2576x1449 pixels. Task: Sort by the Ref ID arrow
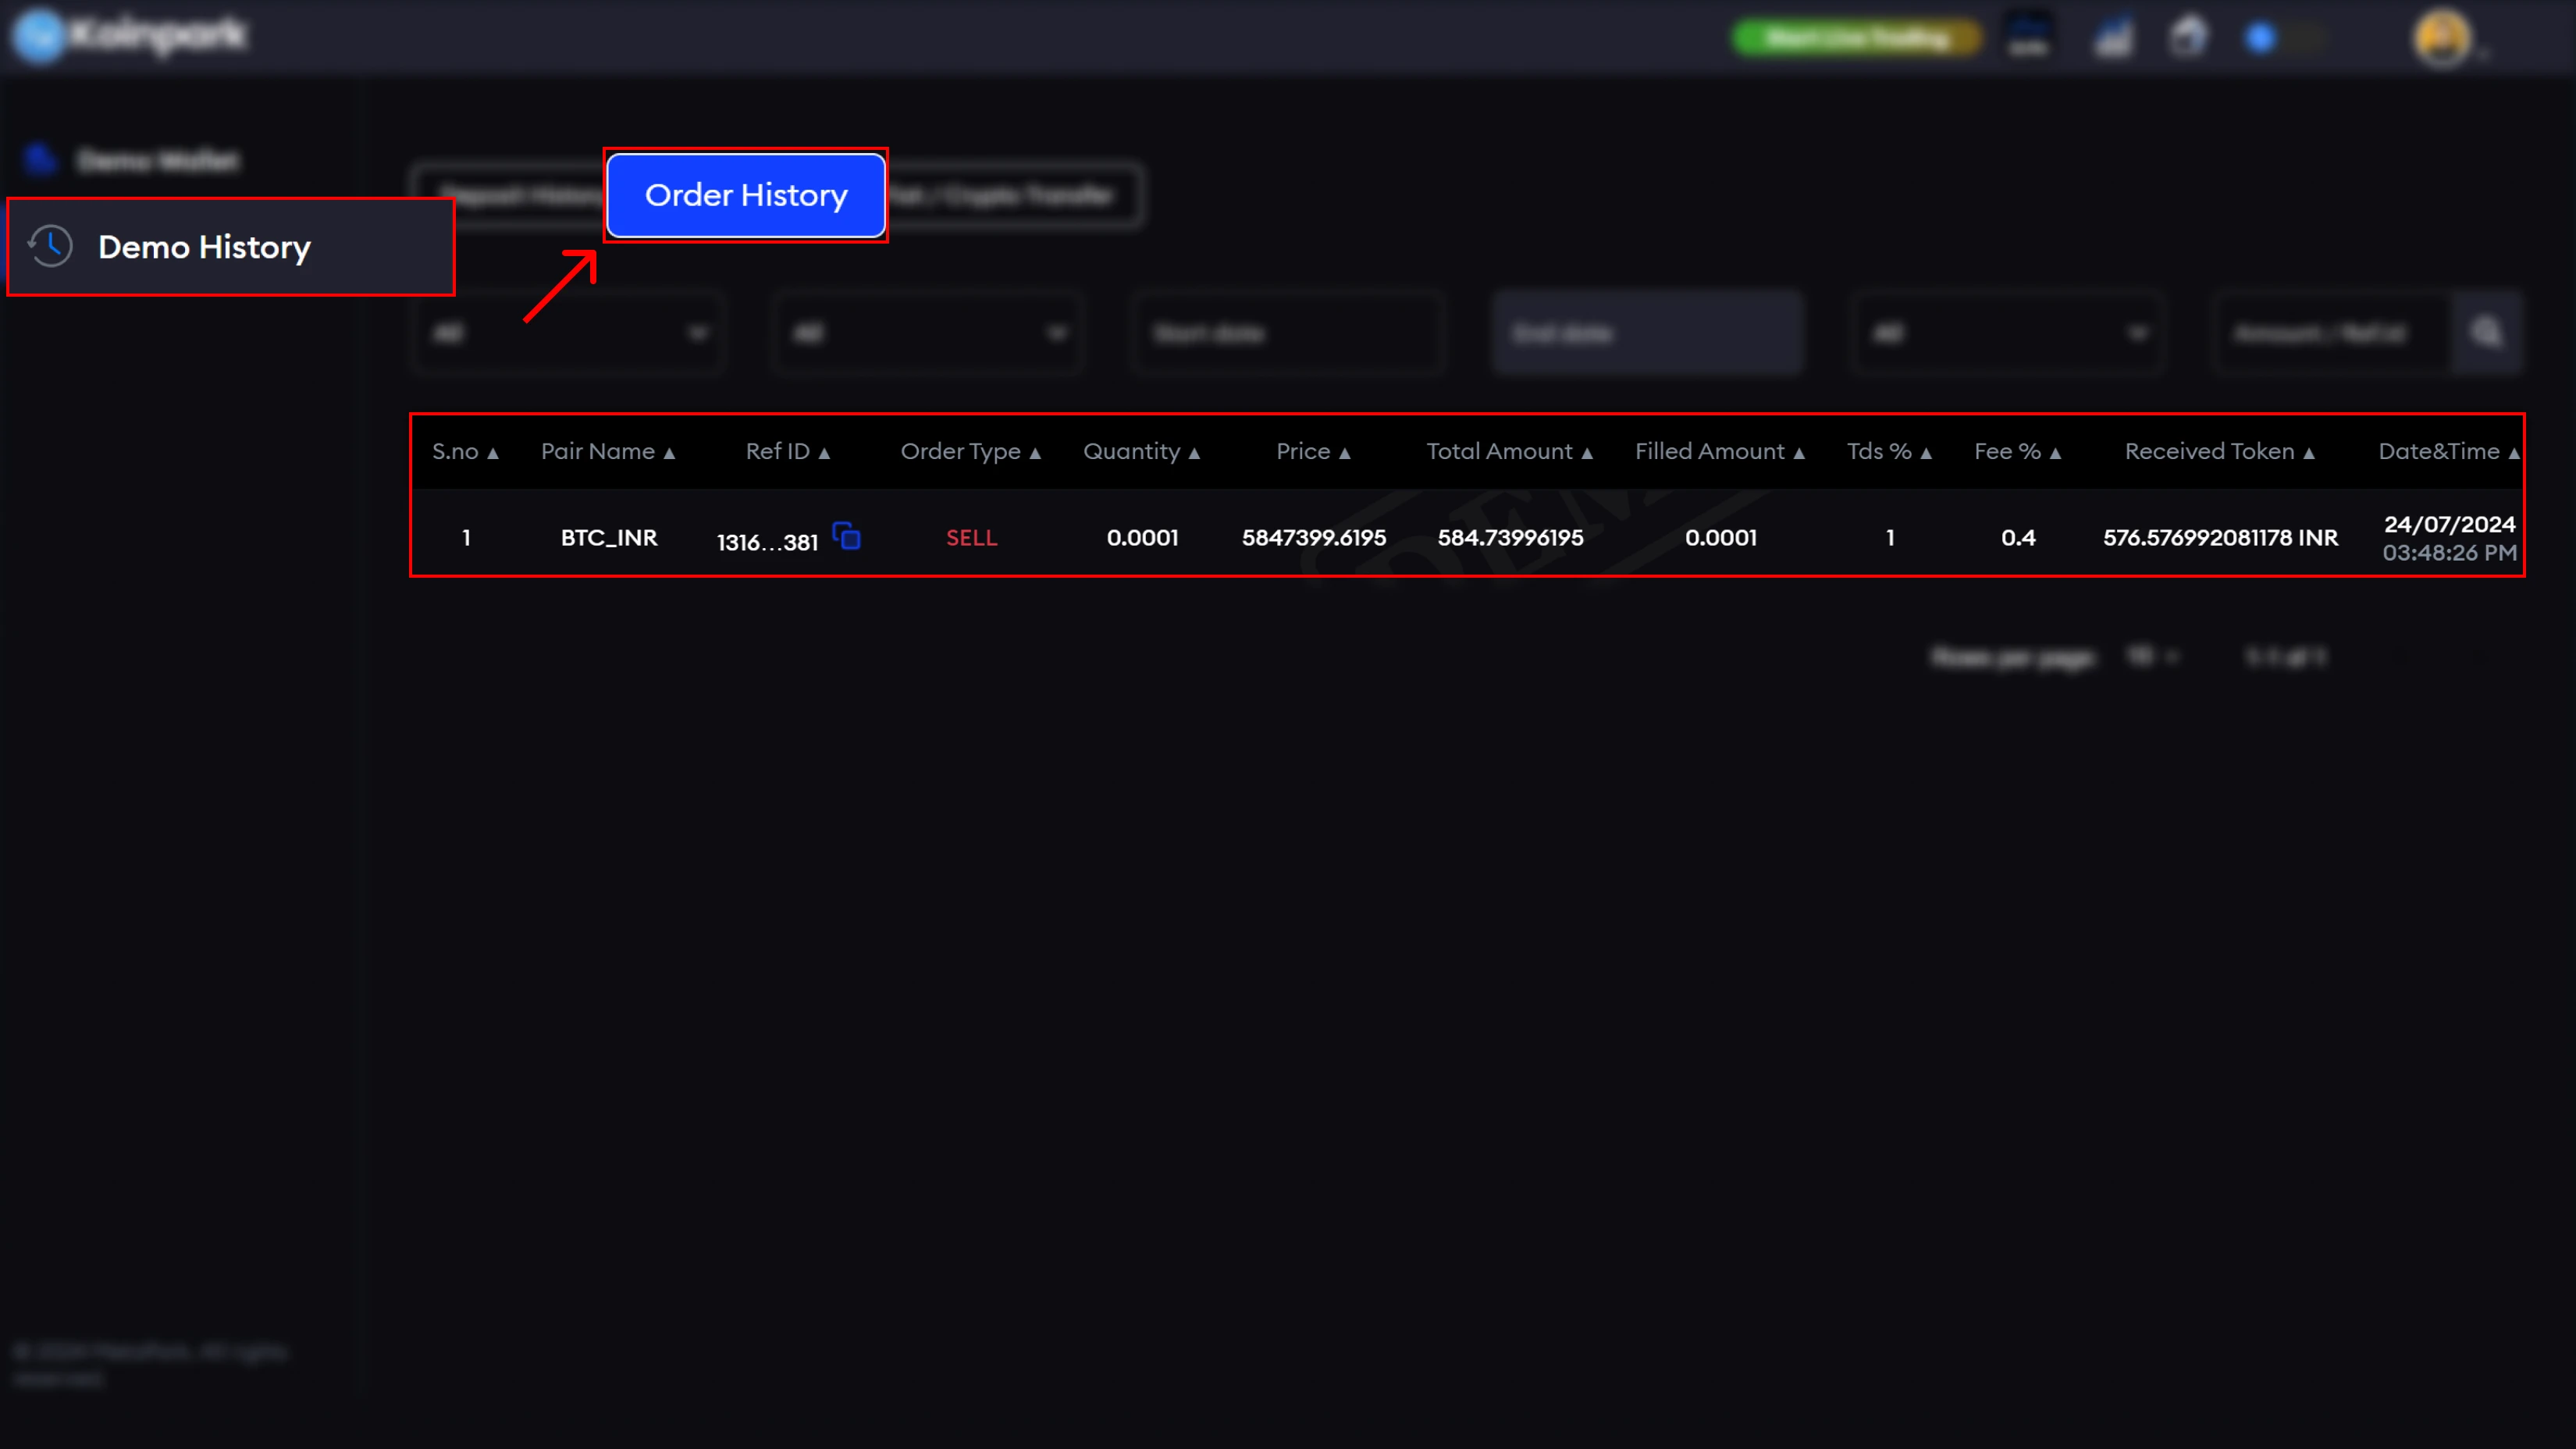pyautogui.click(x=824, y=453)
